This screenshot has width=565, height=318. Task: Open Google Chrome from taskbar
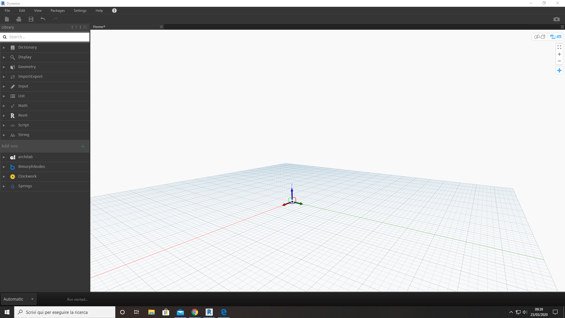pyautogui.click(x=195, y=312)
